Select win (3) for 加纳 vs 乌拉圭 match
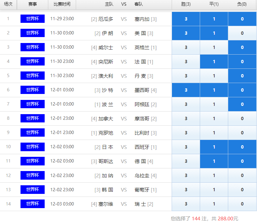 point(186,175)
